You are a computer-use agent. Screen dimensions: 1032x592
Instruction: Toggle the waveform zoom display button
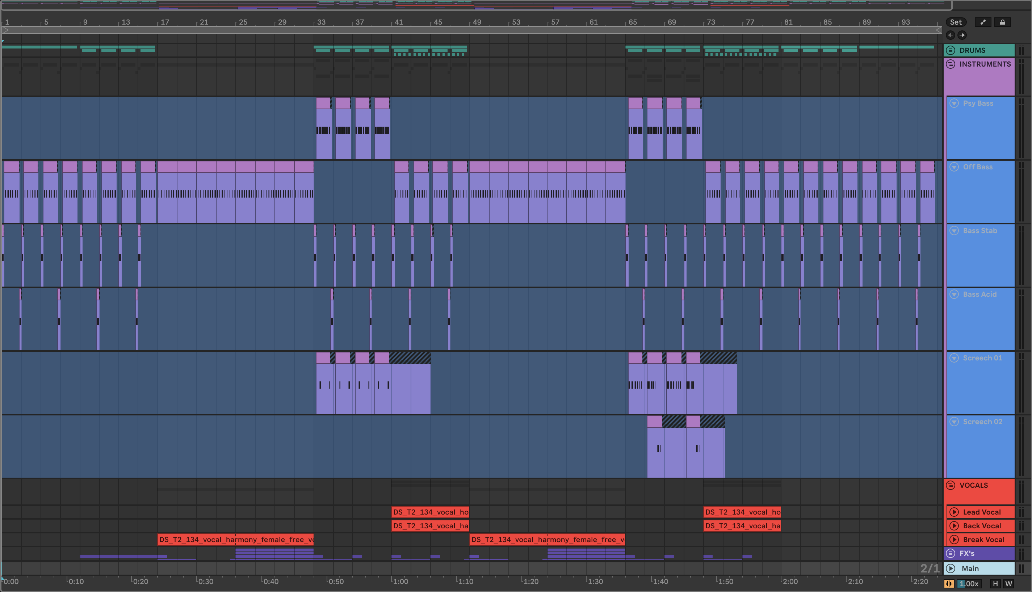[x=949, y=584]
